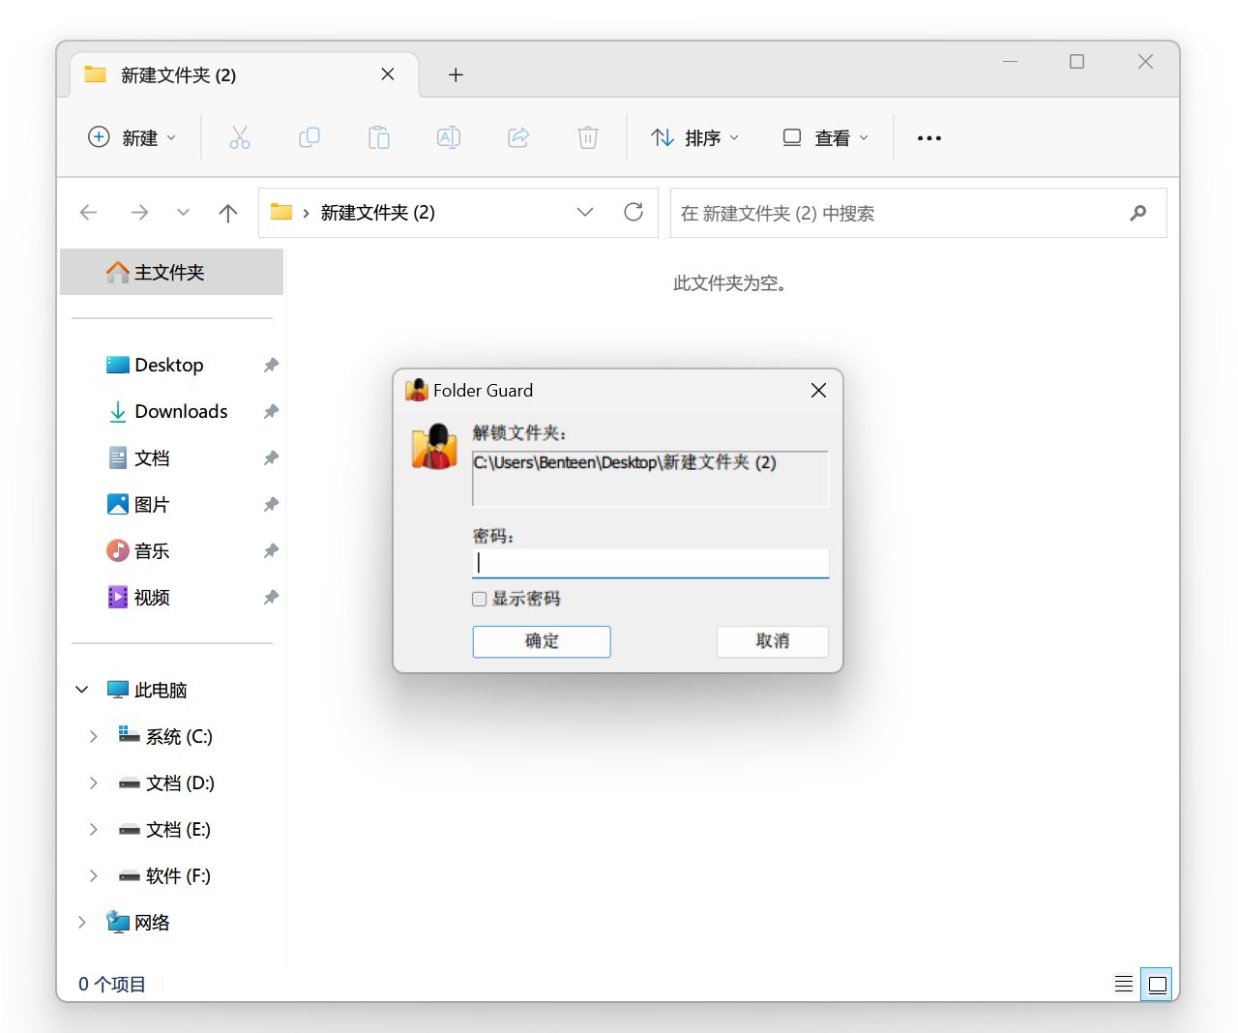Open the 排序 sort dropdown

tap(695, 137)
